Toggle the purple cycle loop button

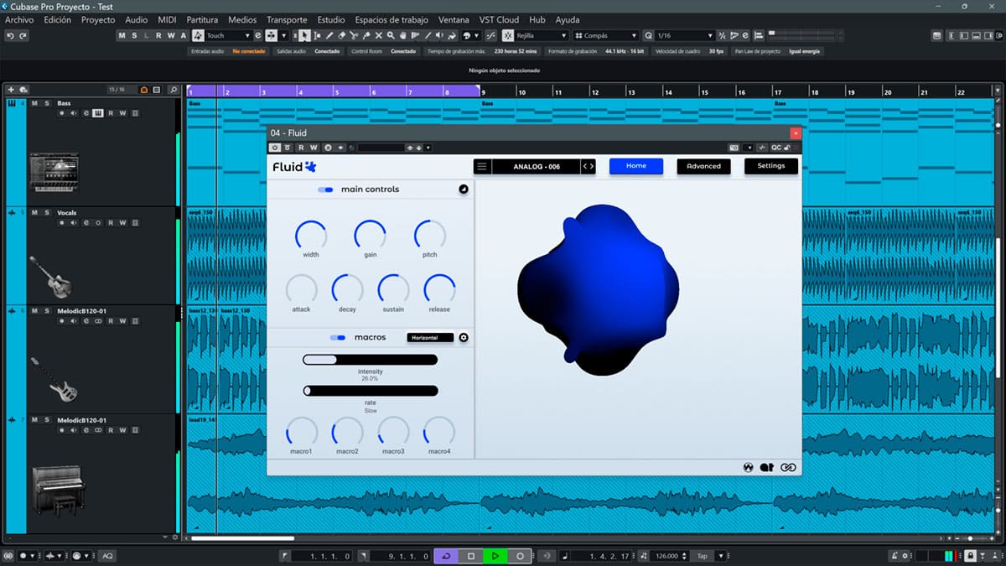446,556
